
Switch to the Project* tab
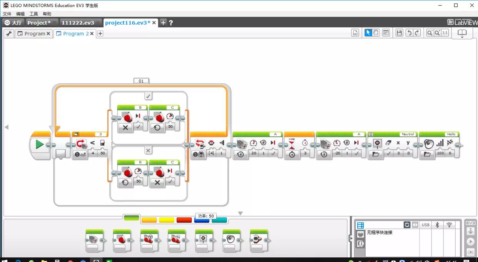tap(42, 23)
